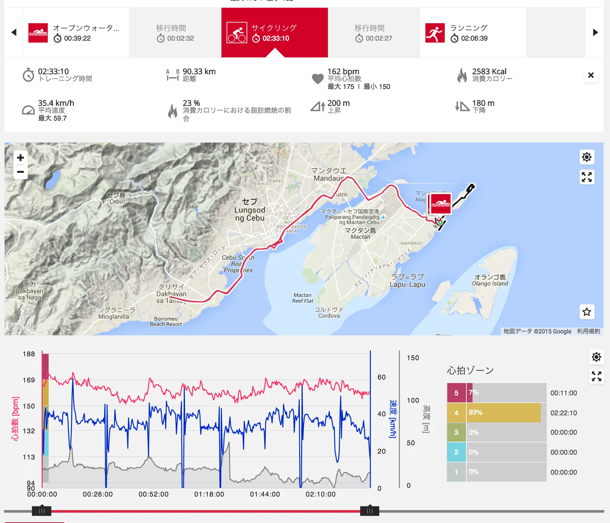Click the cycling segment icon
The height and width of the screenshot is (523, 610).
coord(237,32)
